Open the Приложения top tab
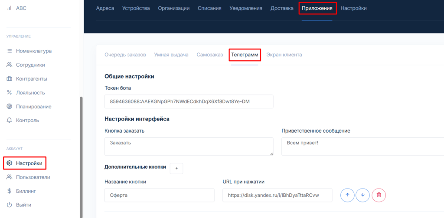 (317, 8)
